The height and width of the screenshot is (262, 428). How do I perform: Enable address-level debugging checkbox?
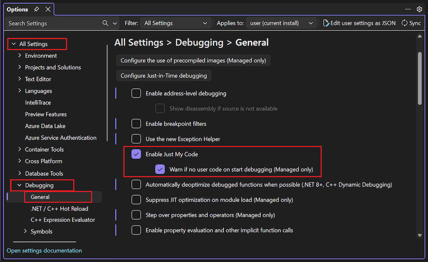click(136, 94)
